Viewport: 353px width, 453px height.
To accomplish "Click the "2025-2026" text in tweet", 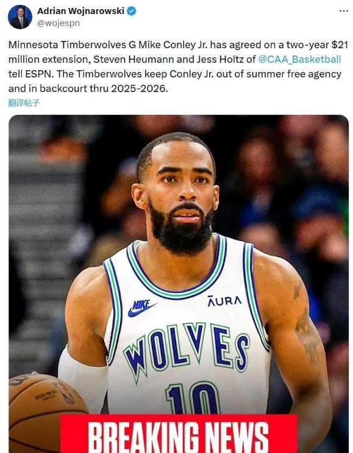I will [x=139, y=89].
